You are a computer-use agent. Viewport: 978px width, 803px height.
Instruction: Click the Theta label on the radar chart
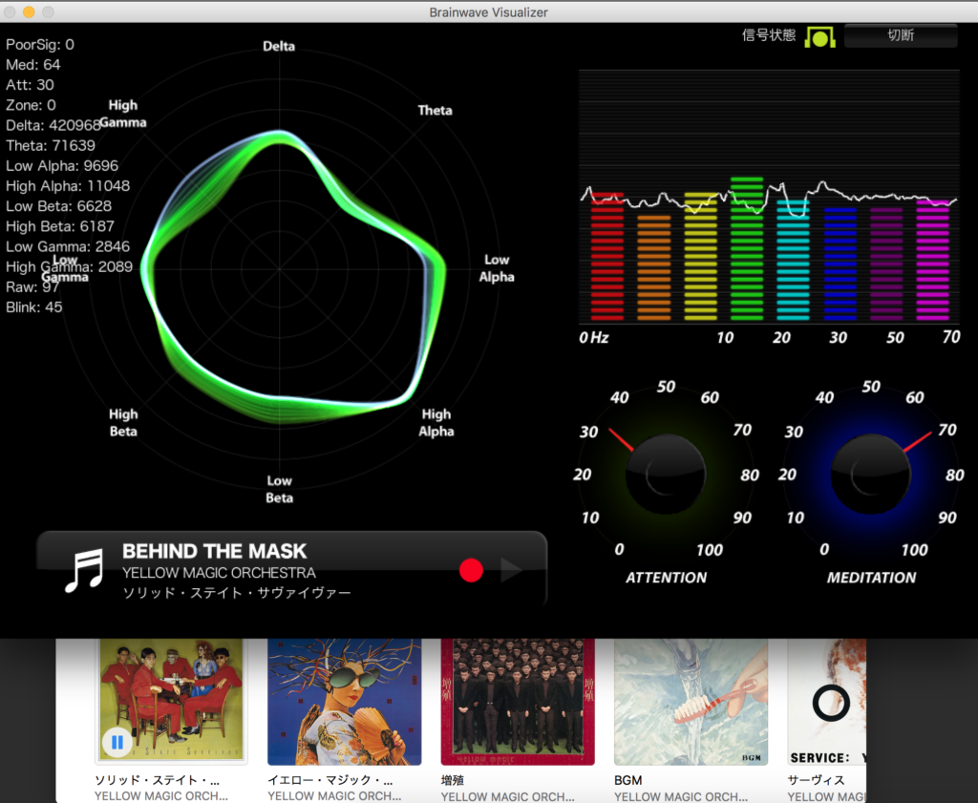(x=435, y=111)
